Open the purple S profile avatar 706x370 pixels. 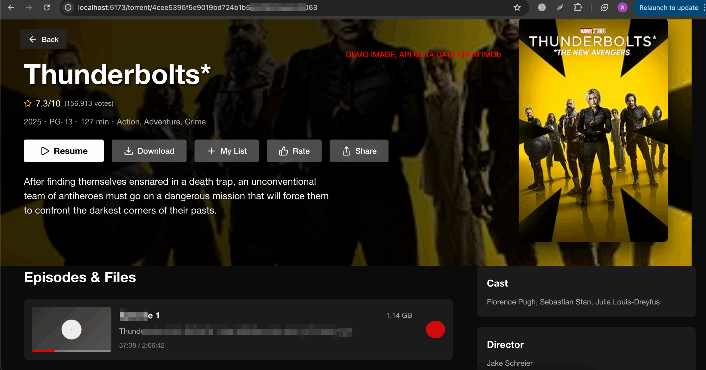[x=622, y=8]
